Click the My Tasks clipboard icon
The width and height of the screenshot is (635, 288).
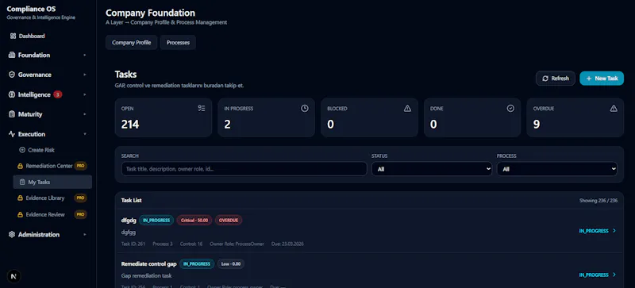tap(22, 182)
